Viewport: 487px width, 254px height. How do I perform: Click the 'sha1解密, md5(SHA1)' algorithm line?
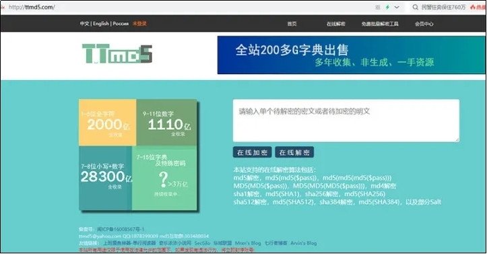[x=309, y=194]
